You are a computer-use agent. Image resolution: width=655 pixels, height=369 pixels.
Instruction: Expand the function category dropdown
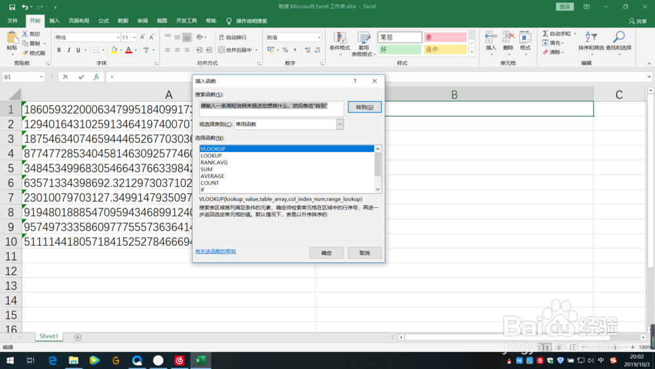(x=339, y=124)
